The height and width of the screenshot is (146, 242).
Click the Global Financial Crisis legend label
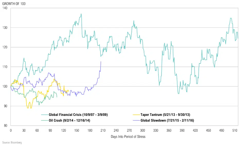click(77, 115)
